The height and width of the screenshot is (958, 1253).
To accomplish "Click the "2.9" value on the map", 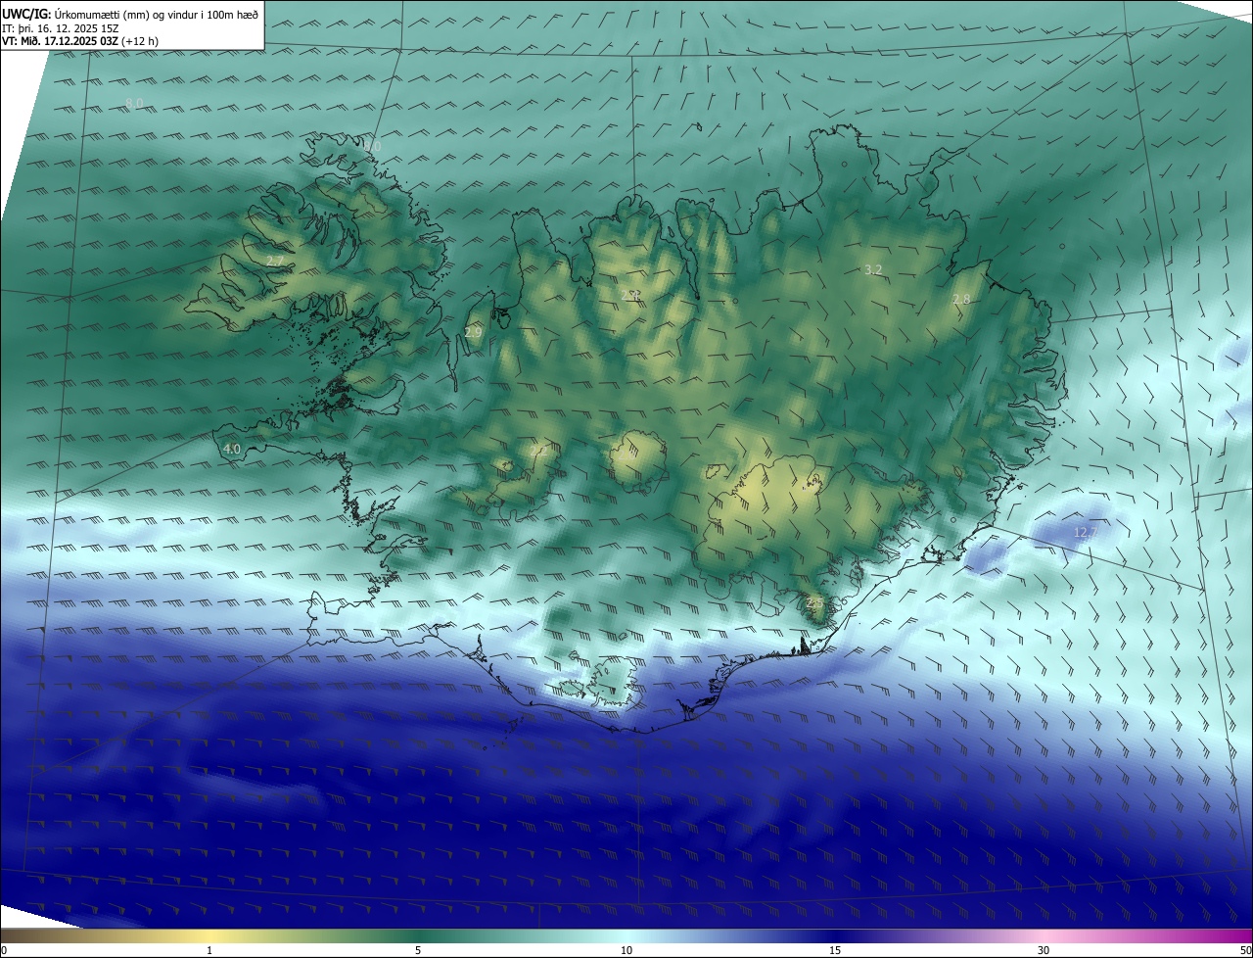I will coord(473,333).
